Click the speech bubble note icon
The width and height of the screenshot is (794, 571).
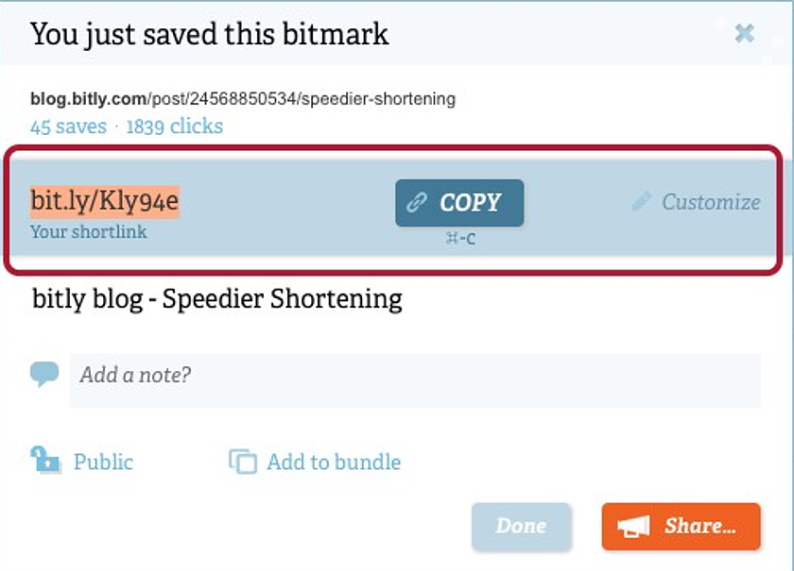pyautogui.click(x=44, y=375)
